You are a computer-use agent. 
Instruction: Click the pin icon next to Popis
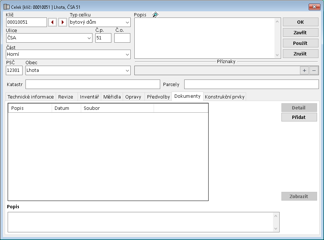(x=155, y=15)
